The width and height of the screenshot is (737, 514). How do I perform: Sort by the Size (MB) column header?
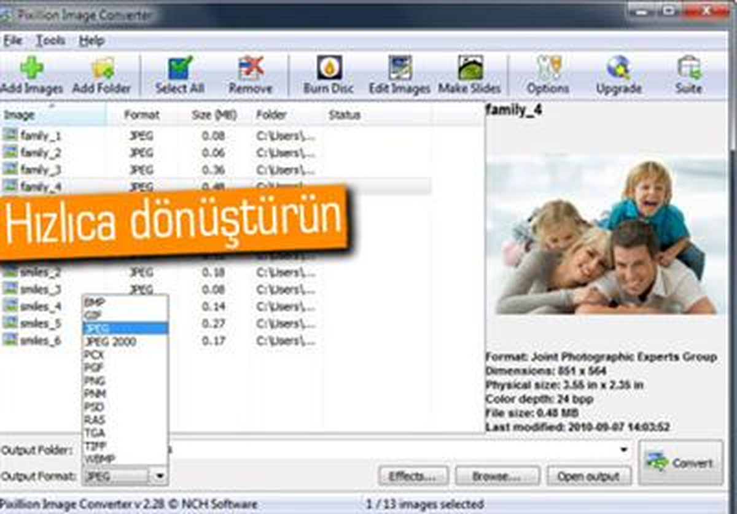(x=214, y=115)
